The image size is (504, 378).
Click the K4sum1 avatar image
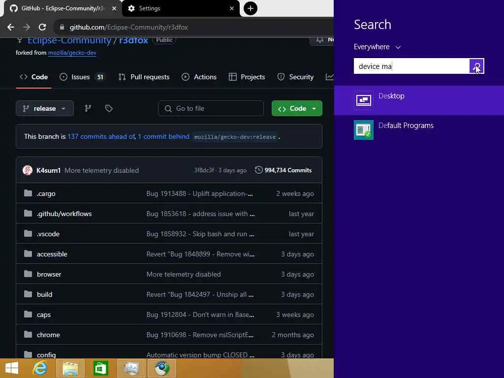(x=28, y=170)
